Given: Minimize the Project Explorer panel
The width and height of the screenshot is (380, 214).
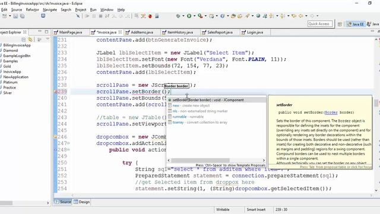Looking at the screenshot, I should coord(40,32).
